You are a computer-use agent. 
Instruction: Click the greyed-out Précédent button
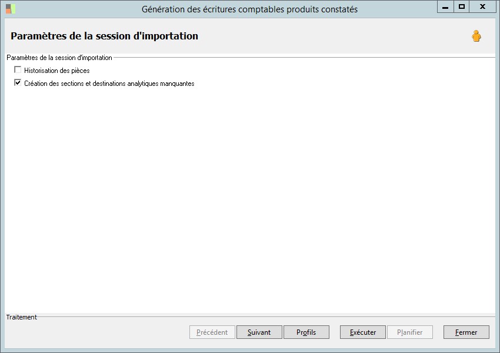pos(212,332)
